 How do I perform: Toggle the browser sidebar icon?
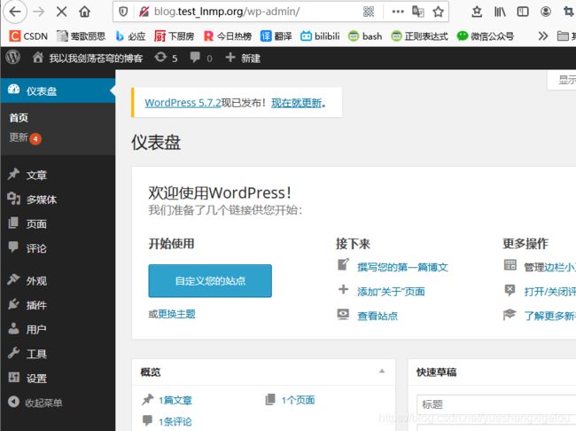[523, 12]
